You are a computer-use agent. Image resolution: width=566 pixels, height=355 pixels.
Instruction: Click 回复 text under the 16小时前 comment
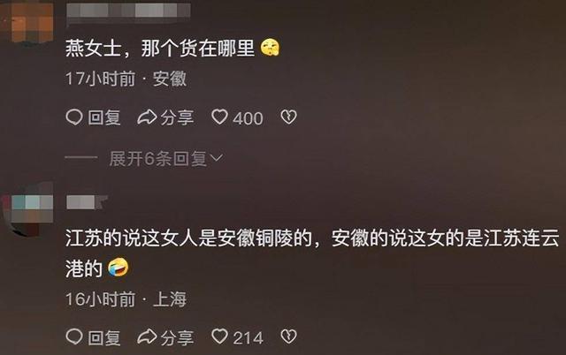pos(104,337)
